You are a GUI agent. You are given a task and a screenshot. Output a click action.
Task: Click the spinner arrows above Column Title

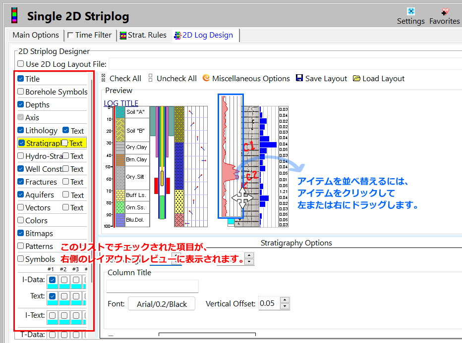pos(249,258)
